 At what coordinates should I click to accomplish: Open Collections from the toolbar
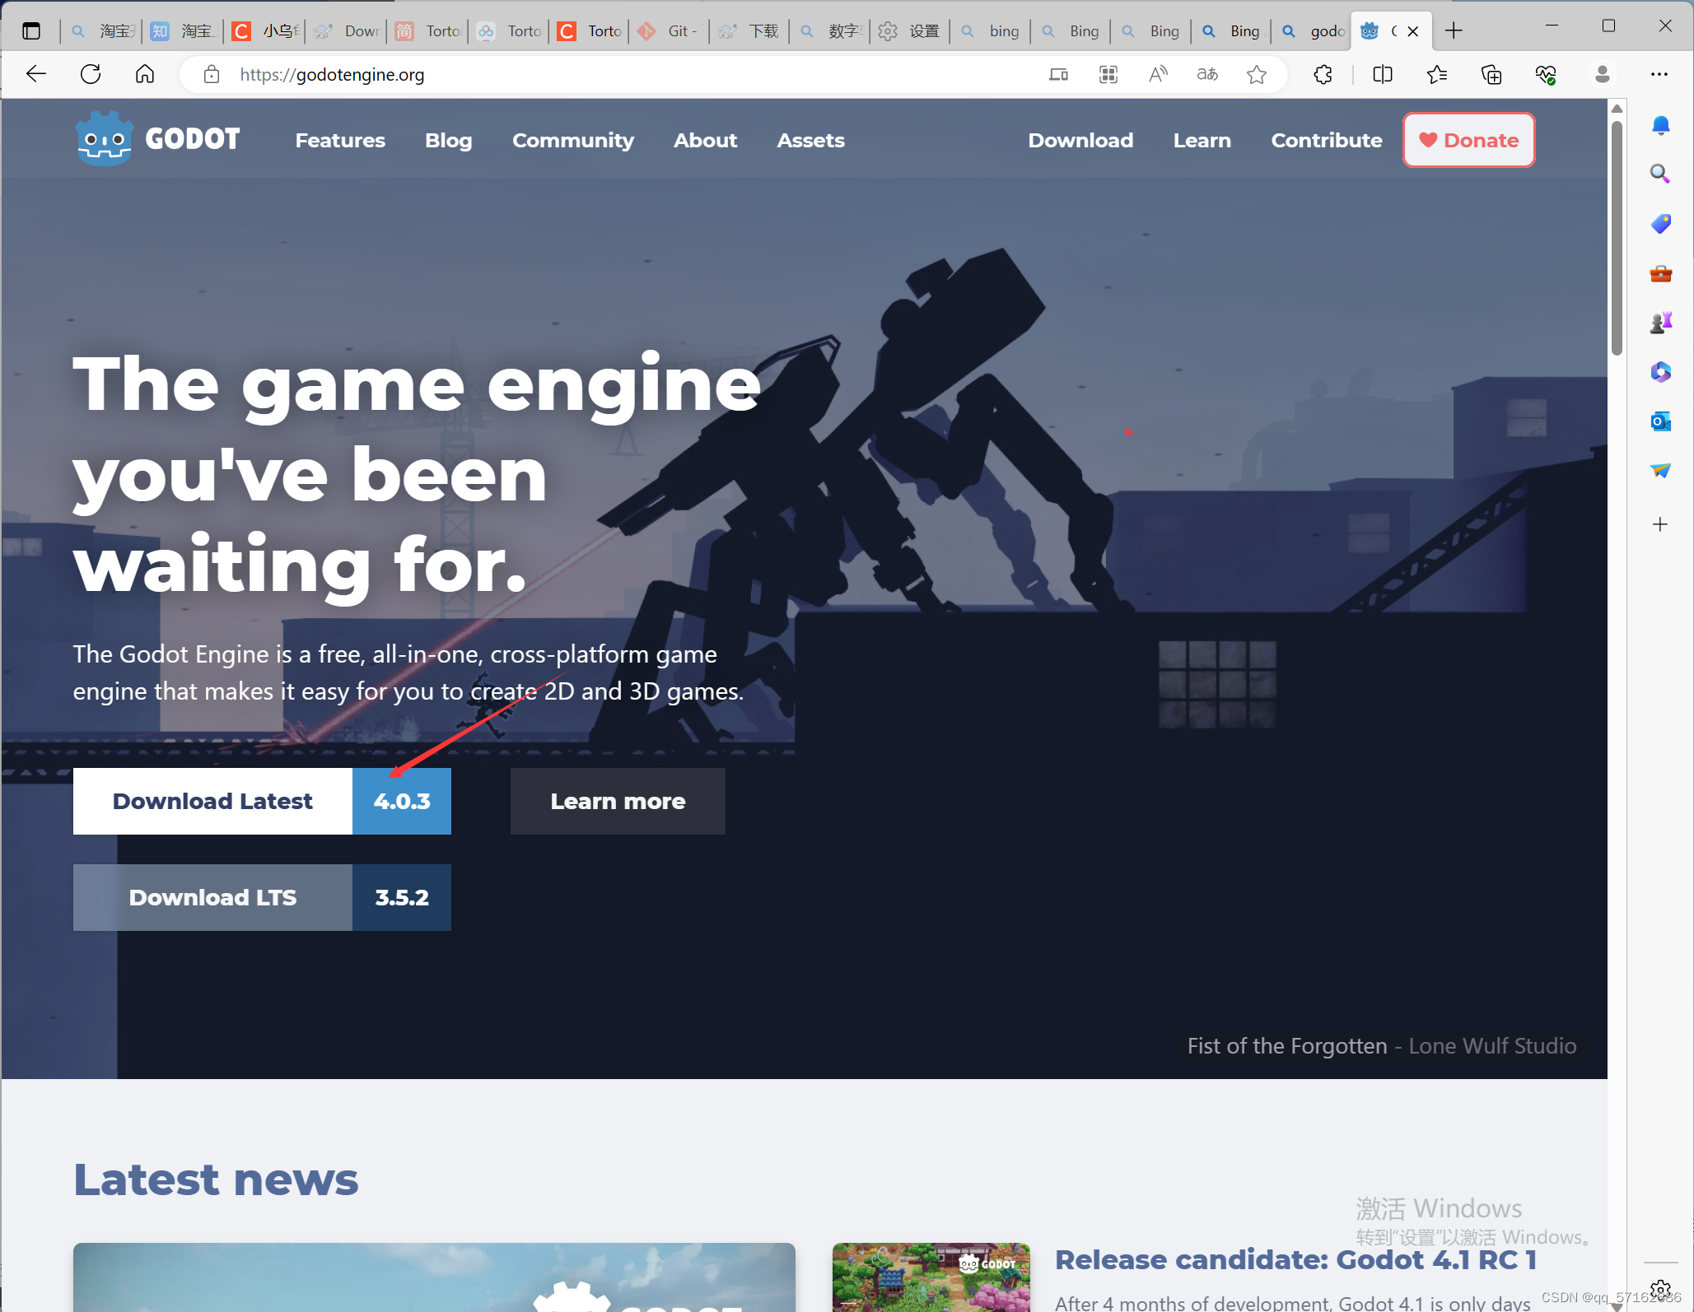tap(1491, 74)
